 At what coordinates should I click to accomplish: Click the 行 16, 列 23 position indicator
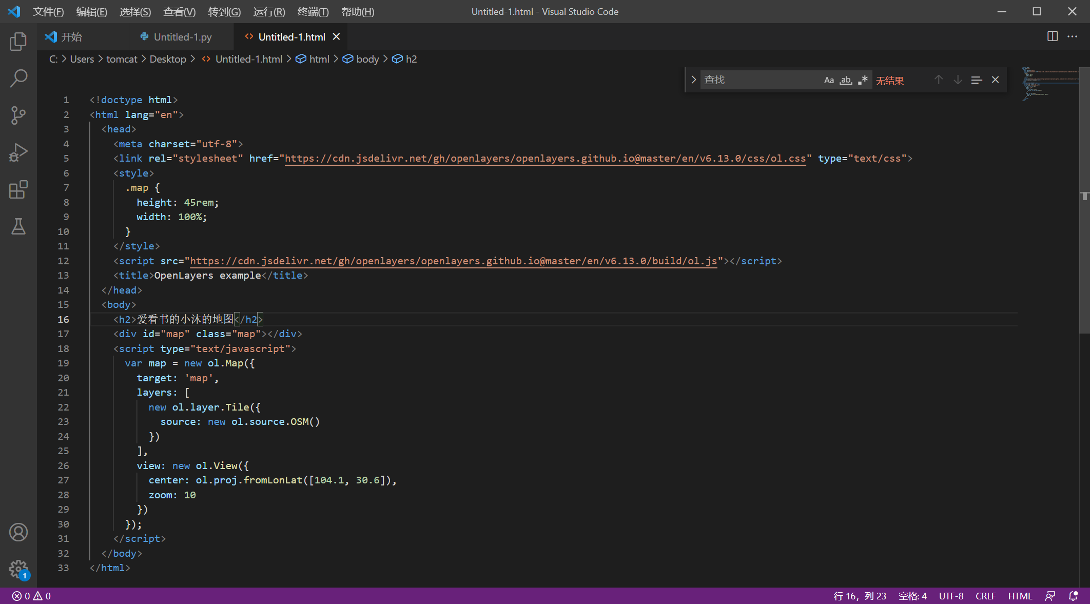click(860, 596)
